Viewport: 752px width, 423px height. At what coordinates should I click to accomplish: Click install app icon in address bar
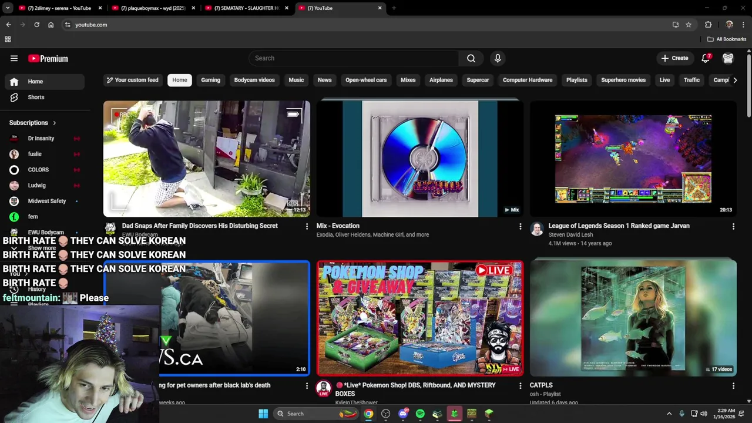[676, 25]
